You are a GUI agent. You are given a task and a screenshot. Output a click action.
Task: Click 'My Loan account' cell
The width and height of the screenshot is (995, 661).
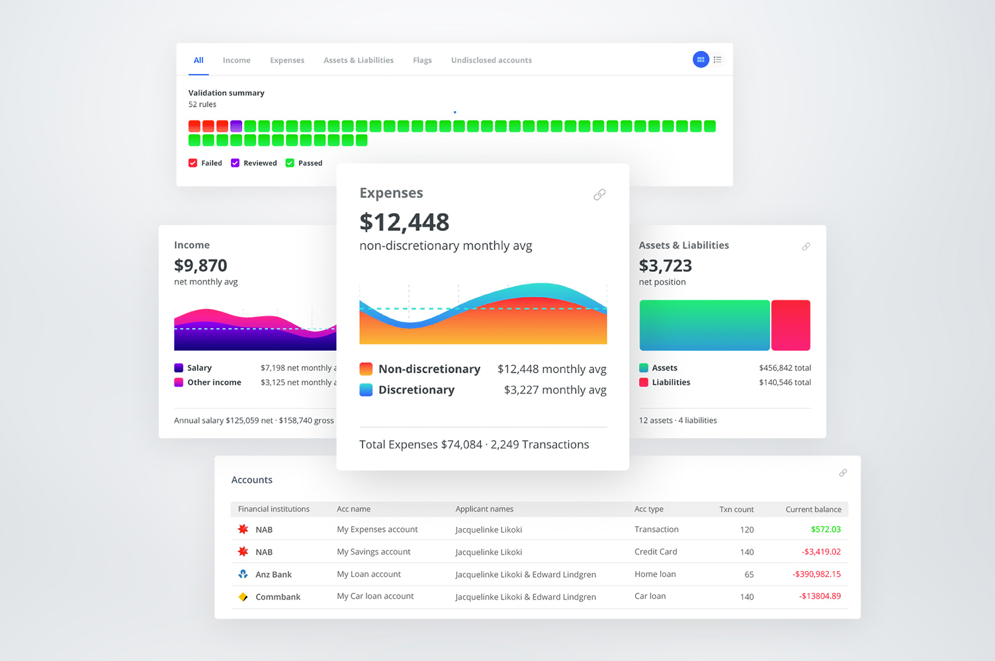369,574
